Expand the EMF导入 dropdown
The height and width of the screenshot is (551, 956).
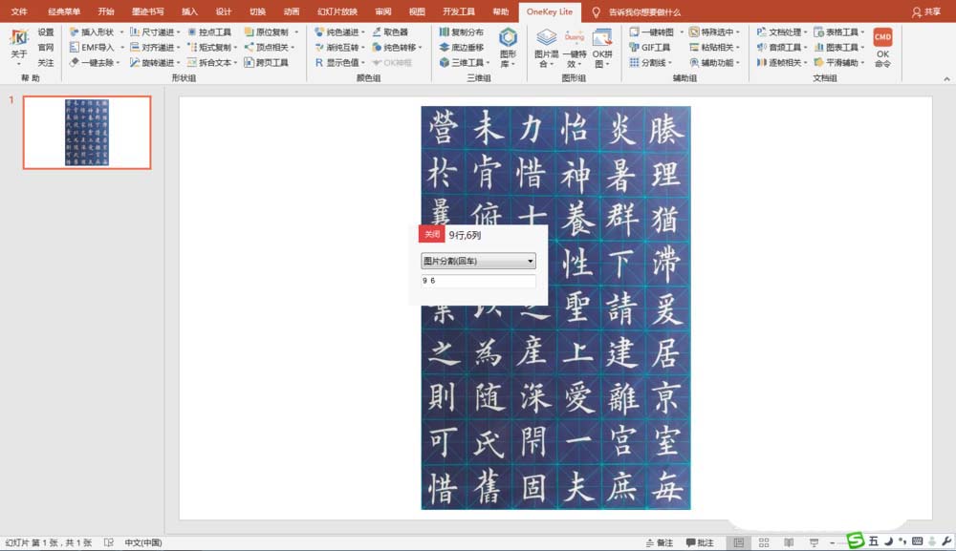click(121, 47)
